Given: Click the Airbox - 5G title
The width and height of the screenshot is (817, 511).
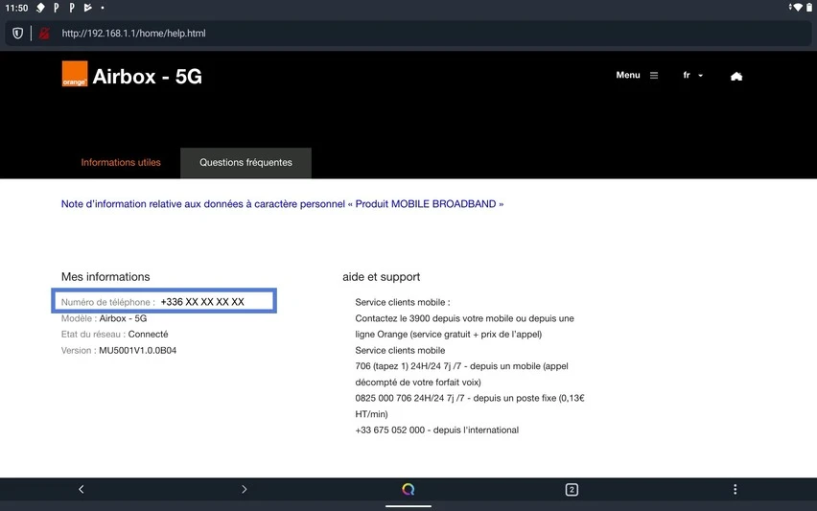Looking at the screenshot, I should [x=148, y=77].
